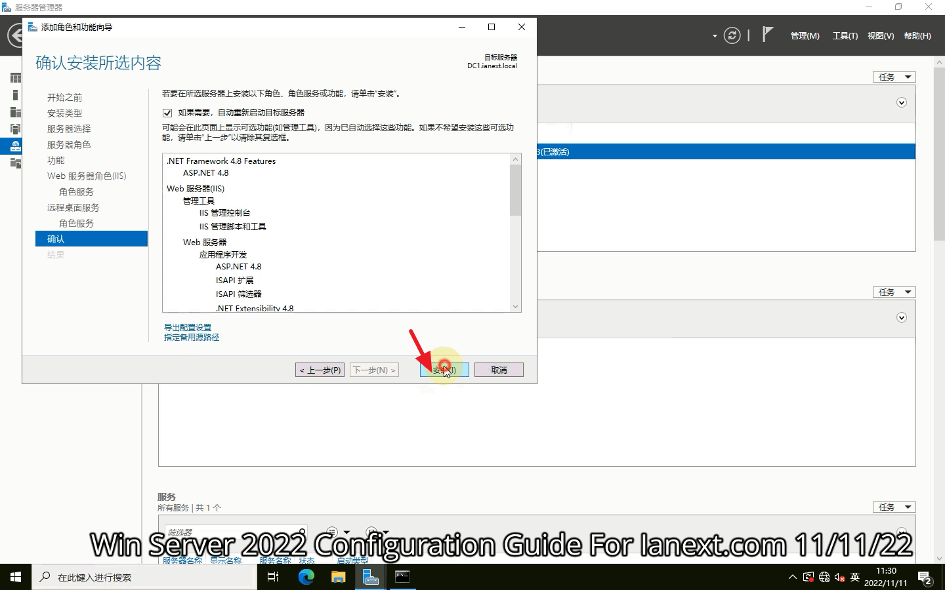Click the feature list scrollbar thumb
The width and height of the screenshot is (945, 590).
point(515,190)
